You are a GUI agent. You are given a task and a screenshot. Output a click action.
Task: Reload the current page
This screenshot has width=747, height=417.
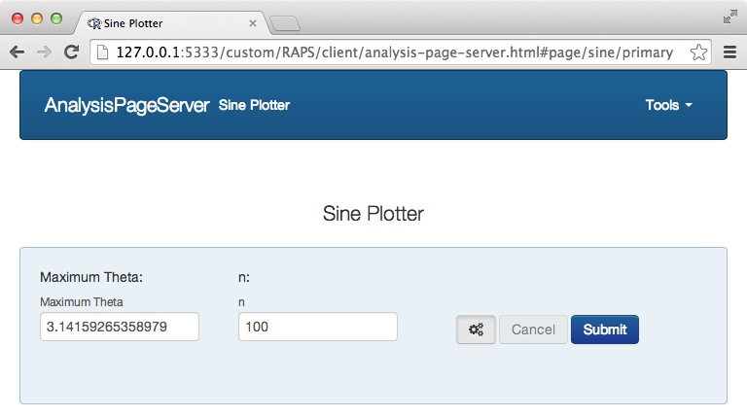pyautogui.click(x=71, y=52)
